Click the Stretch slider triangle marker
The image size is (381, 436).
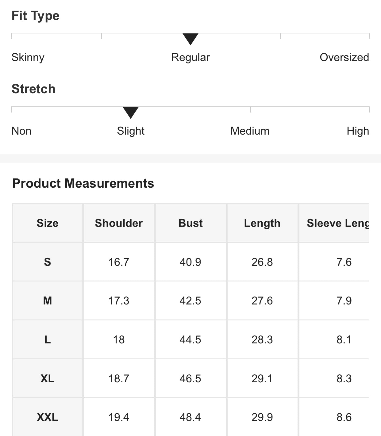pos(131,112)
